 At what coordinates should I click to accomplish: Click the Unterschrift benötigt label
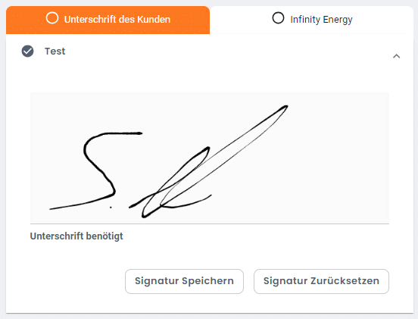tap(76, 236)
